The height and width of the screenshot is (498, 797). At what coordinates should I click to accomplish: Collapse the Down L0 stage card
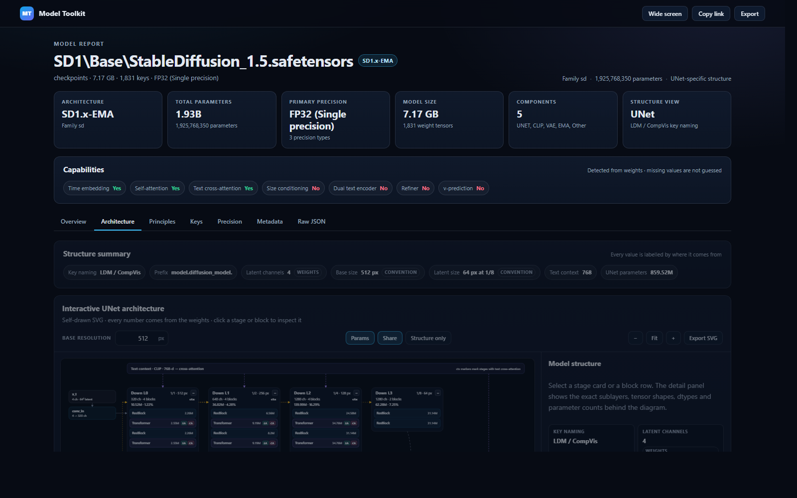(193, 393)
